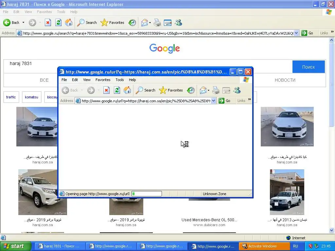Click Refresh icon in popup window toolbar
The width and height of the screenshot is (335, 251).
coord(117,90)
